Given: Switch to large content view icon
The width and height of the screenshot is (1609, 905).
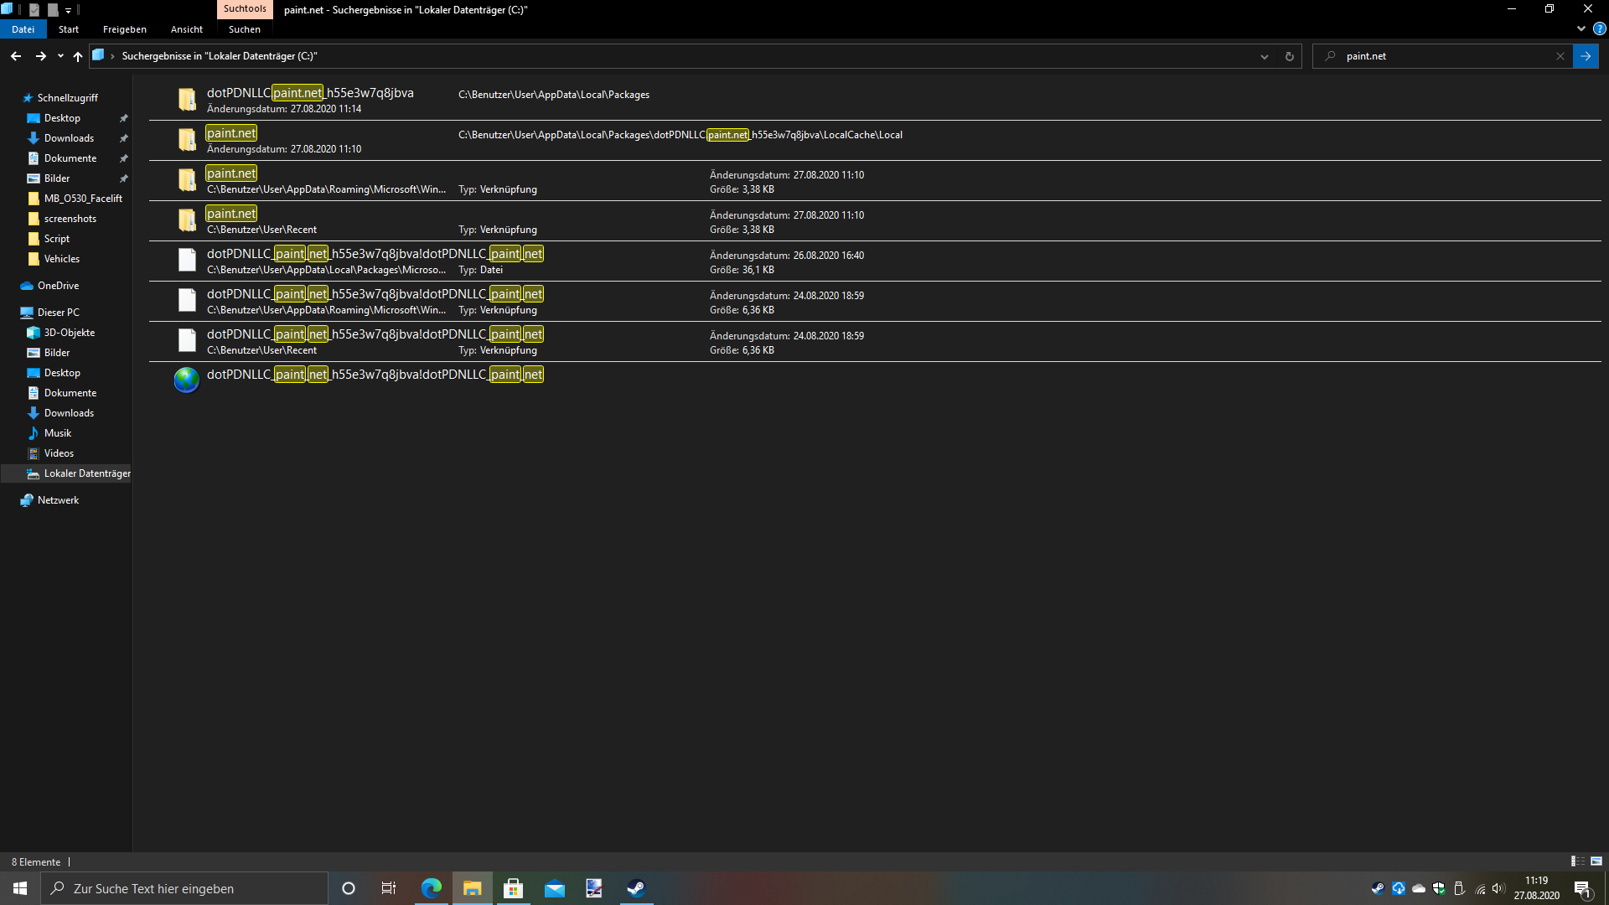Looking at the screenshot, I should (1596, 861).
